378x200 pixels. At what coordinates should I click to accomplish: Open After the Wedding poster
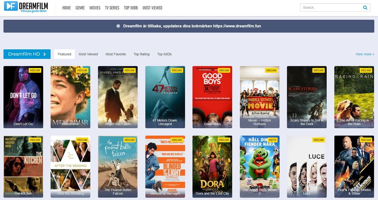tap(70, 167)
